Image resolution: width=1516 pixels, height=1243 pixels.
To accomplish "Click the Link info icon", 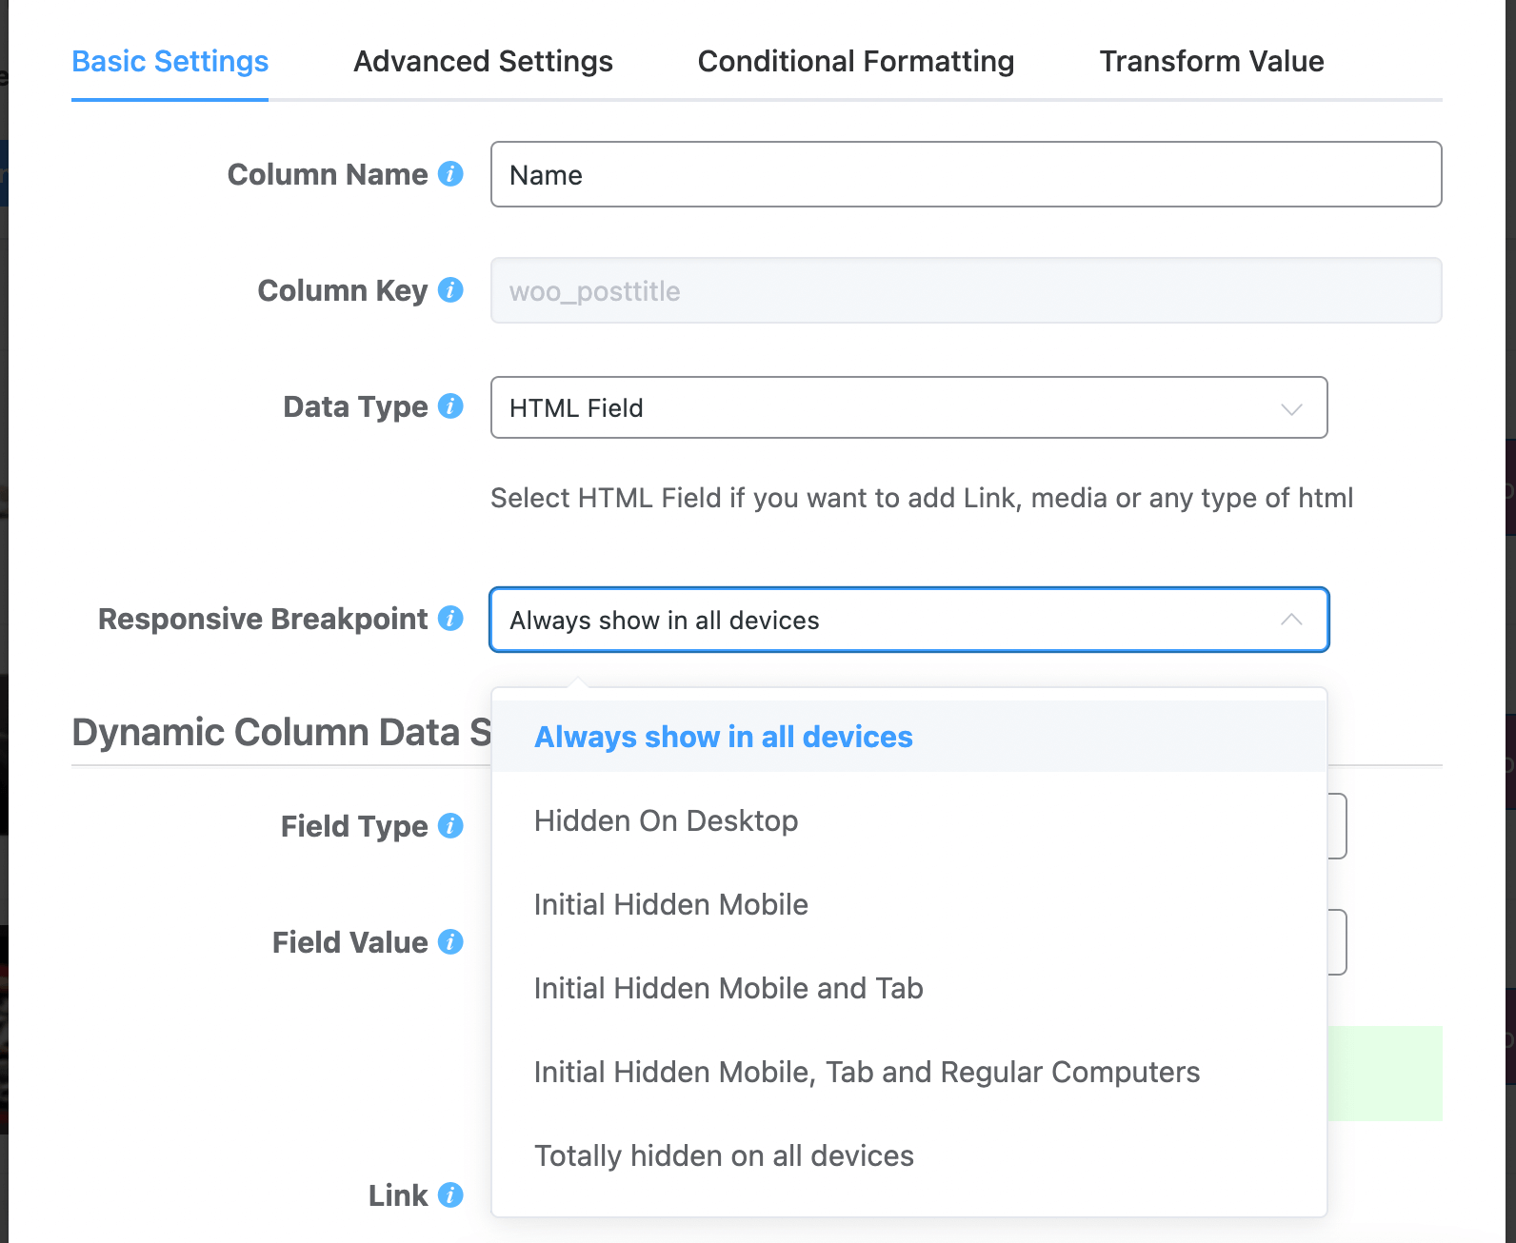I will [449, 1195].
